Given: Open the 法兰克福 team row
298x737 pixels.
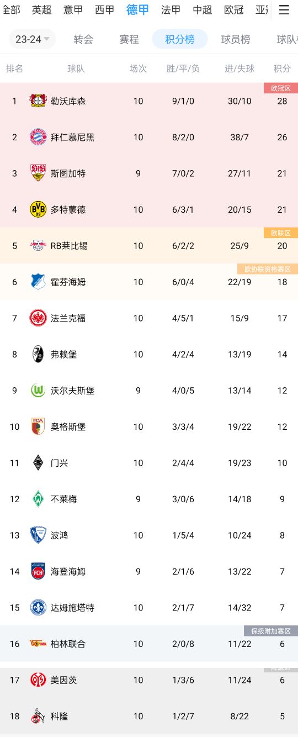Looking at the screenshot, I should pos(149,318).
